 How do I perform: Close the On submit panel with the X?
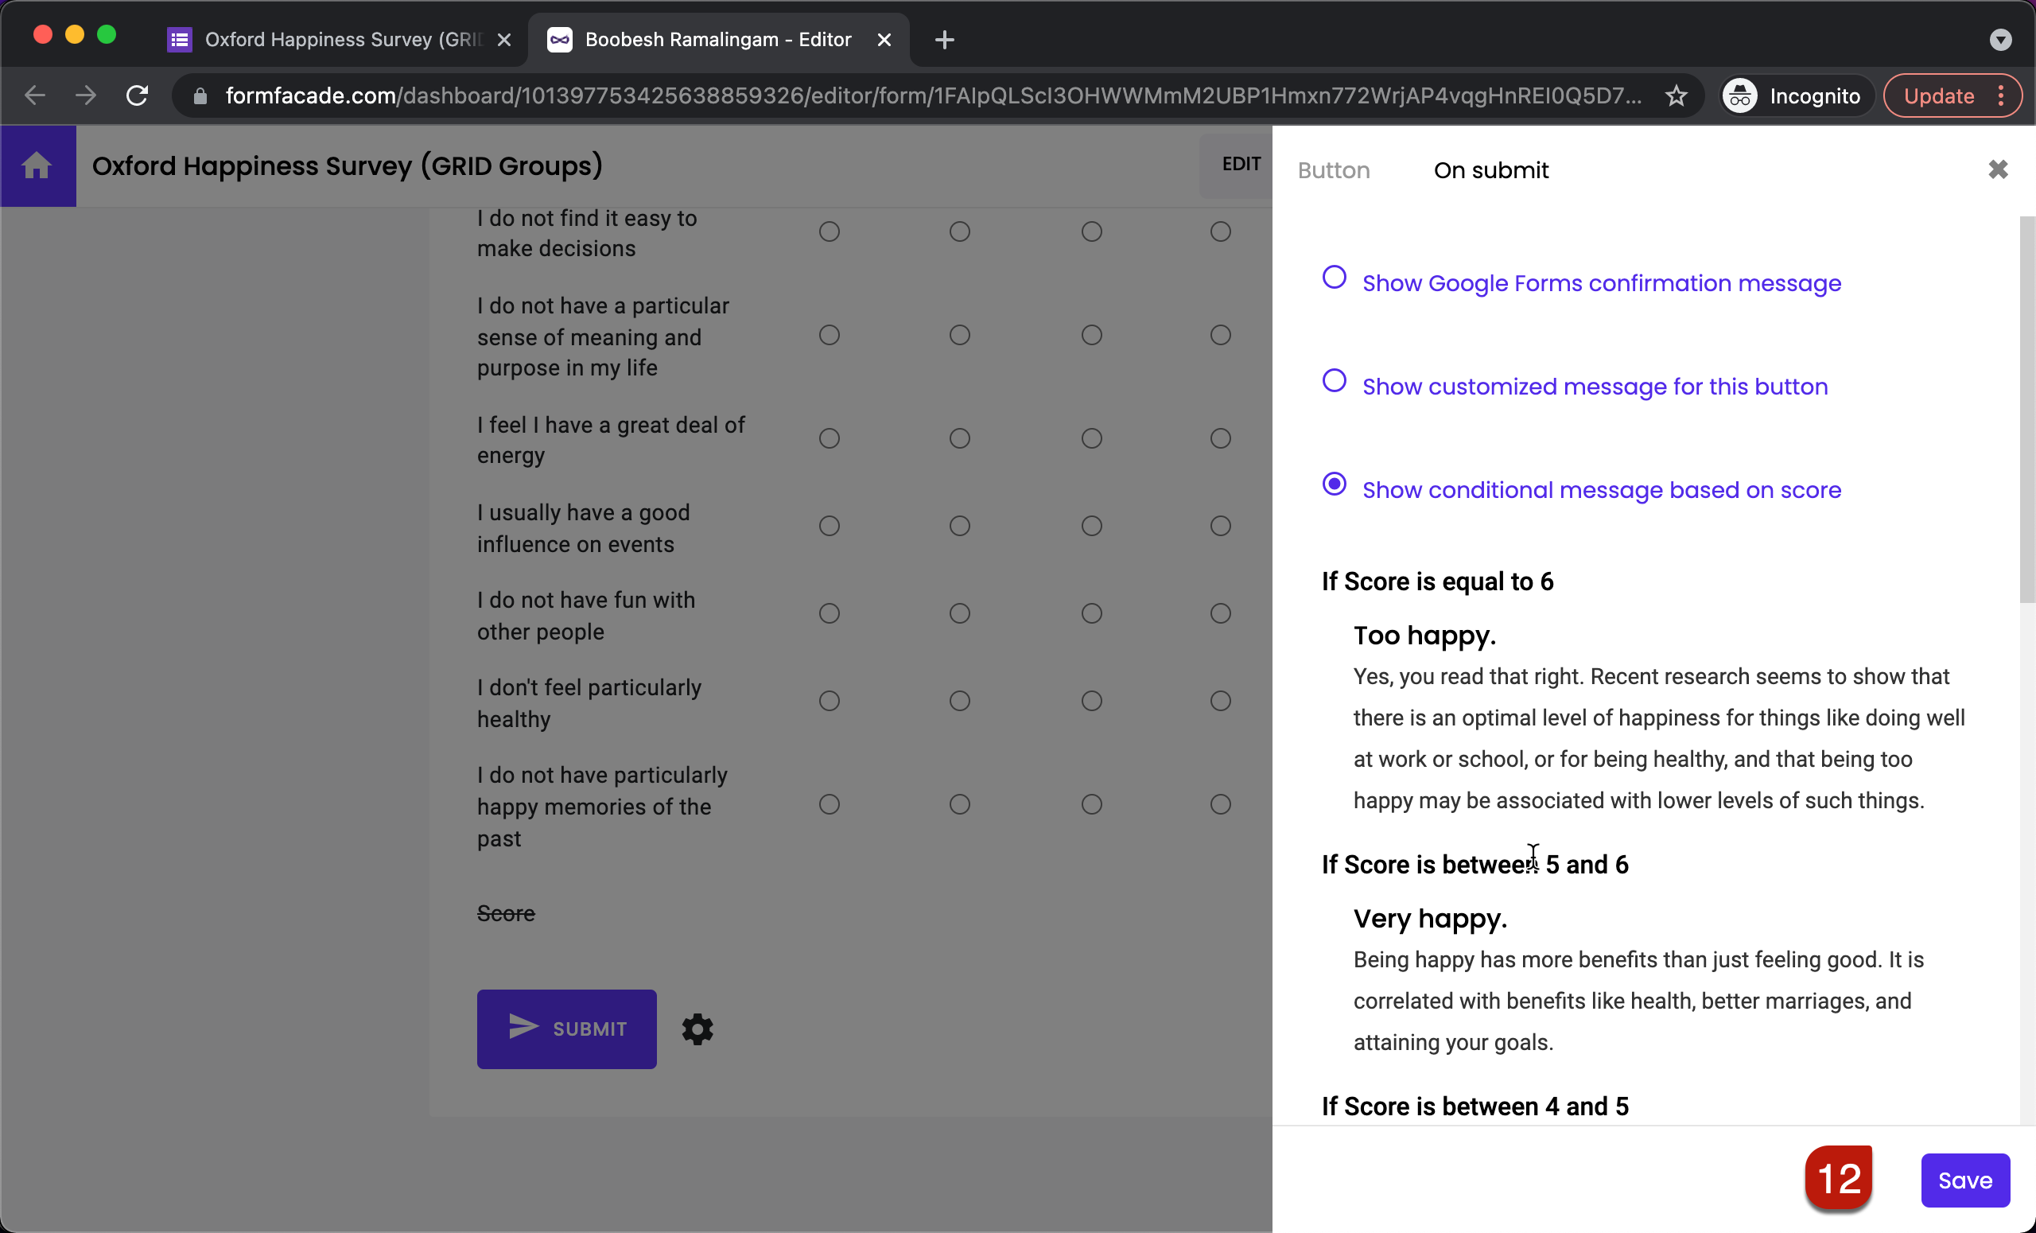point(1999,169)
